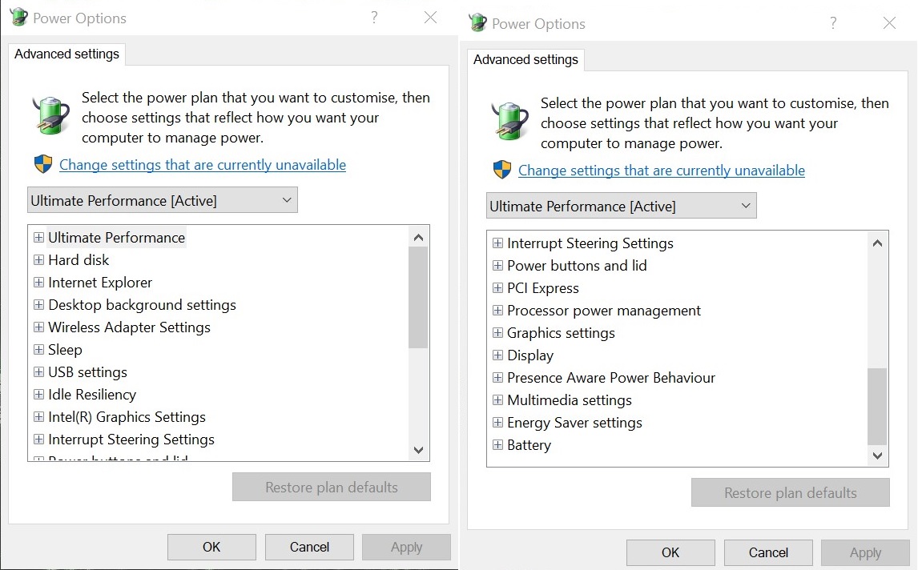Confirm with OK in right window

(x=670, y=553)
